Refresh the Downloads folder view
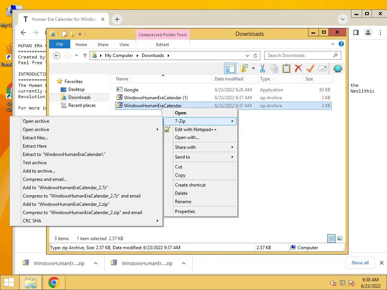 pyautogui.click(x=255, y=56)
